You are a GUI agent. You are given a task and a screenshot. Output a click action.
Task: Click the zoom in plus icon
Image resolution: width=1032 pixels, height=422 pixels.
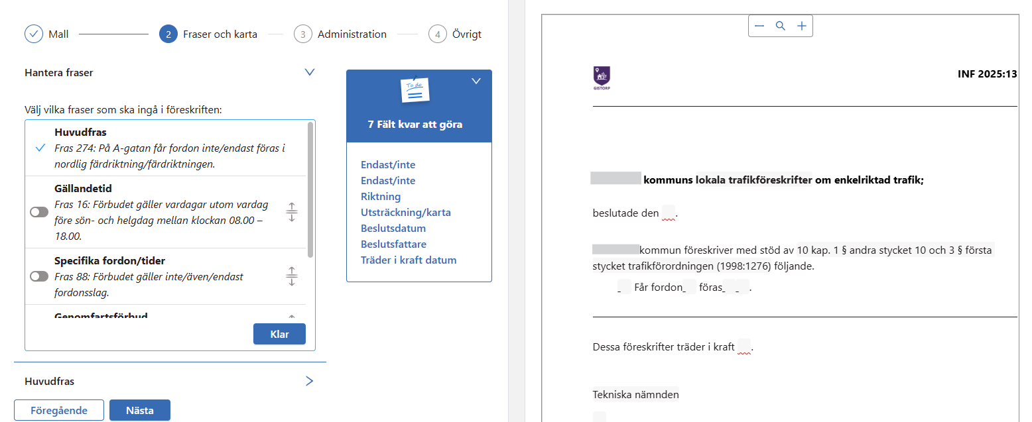tap(802, 26)
